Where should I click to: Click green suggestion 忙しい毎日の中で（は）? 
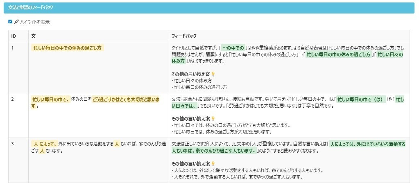tap(360, 99)
